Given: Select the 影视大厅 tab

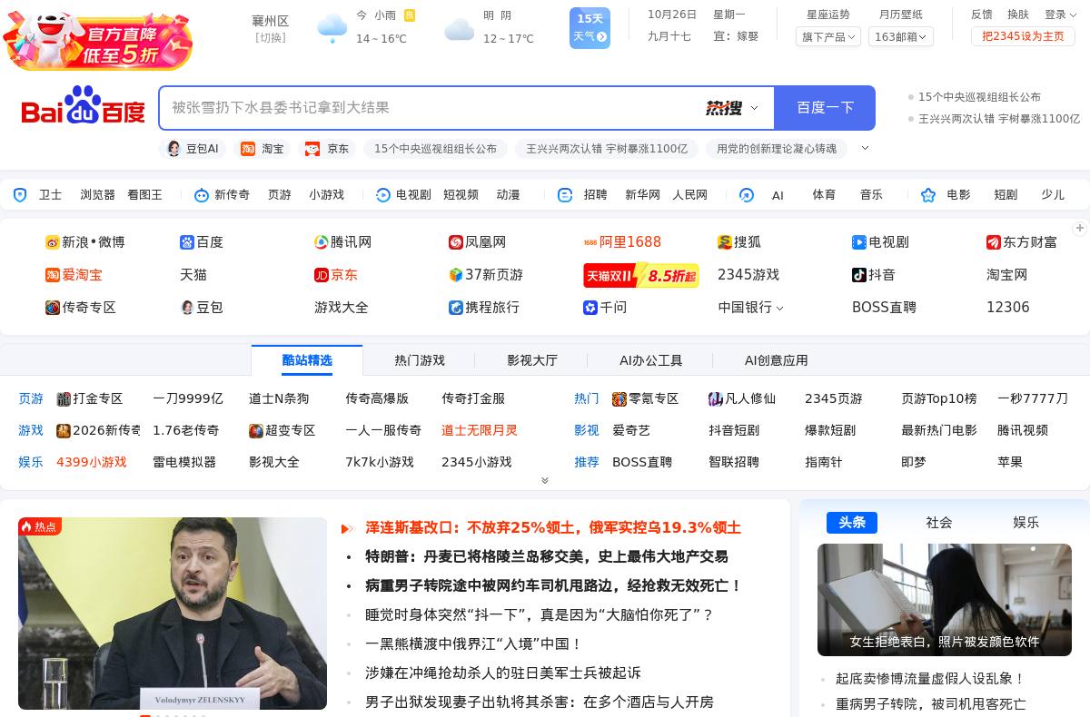Looking at the screenshot, I should 532,360.
